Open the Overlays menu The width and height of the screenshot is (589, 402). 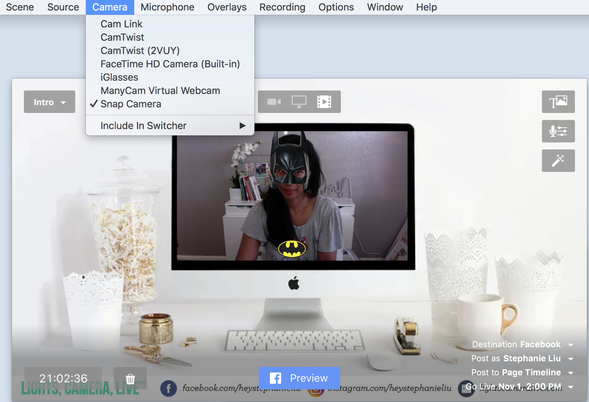tap(227, 7)
